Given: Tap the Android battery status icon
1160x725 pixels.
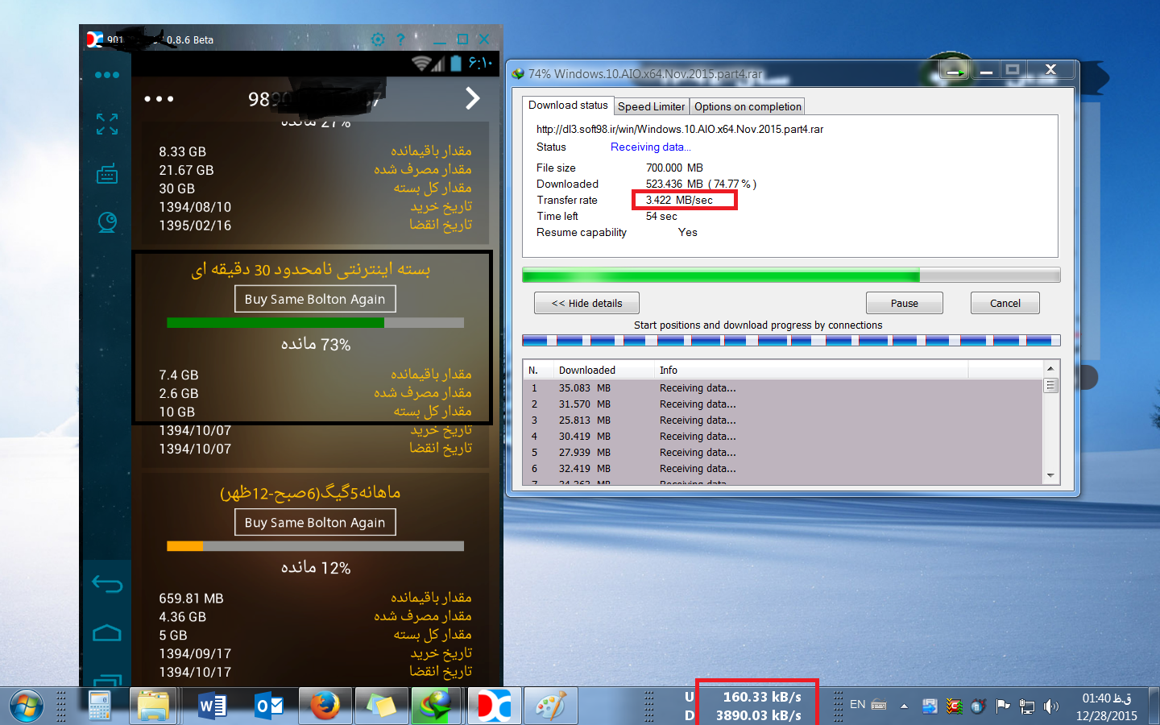Looking at the screenshot, I should [456, 63].
